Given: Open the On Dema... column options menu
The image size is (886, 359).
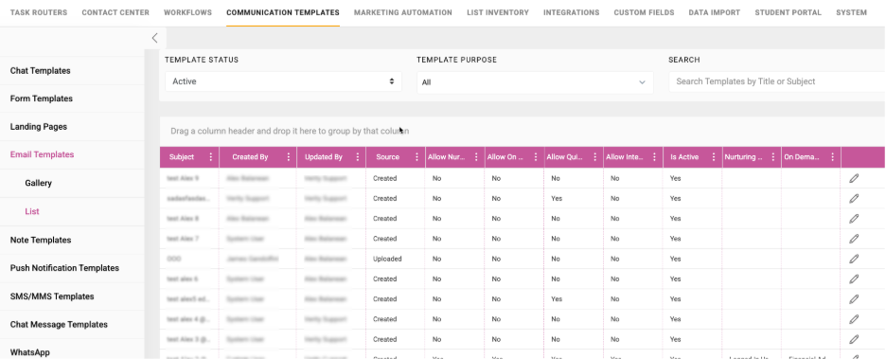Looking at the screenshot, I should (x=832, y=157).
